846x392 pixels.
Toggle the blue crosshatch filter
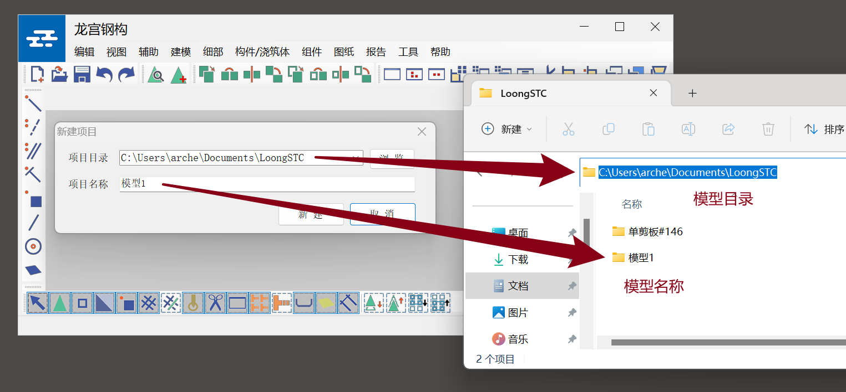[149, 303]
